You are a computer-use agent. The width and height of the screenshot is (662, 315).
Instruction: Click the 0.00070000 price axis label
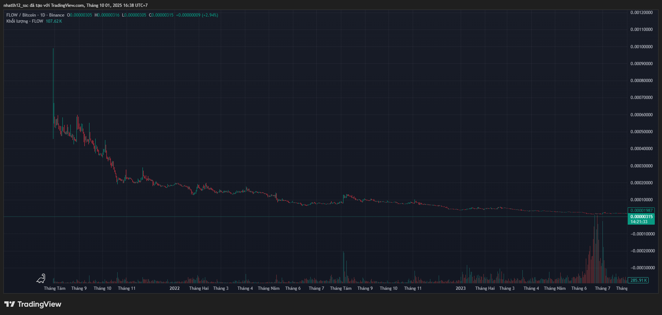pos(641,98)
